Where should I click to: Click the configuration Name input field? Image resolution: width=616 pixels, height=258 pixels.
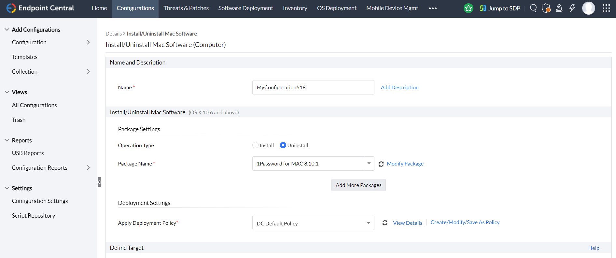[313, 87]
